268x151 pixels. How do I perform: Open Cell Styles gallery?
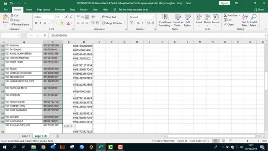click(188, 21)
